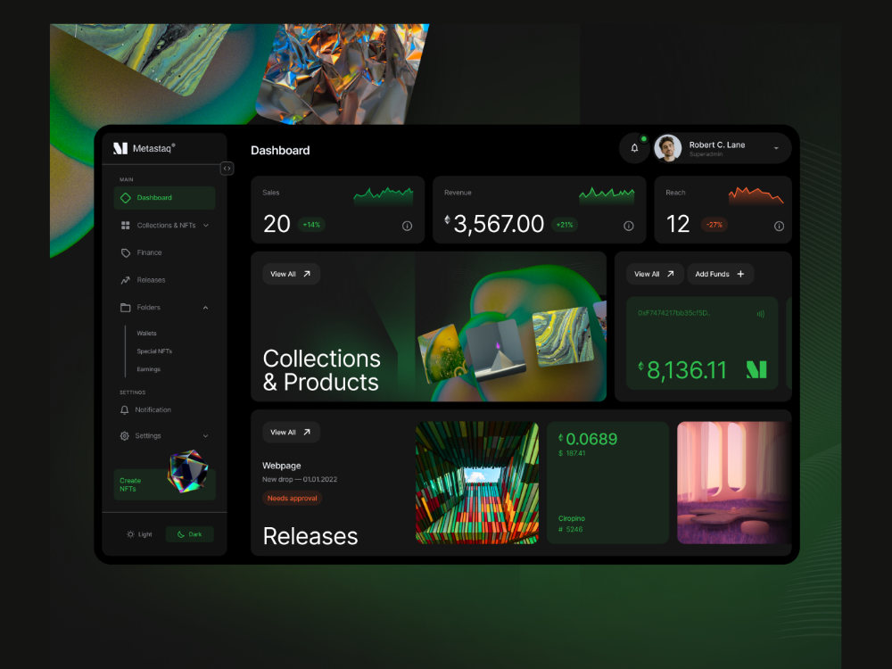This screenshot has width=892, height=669.
Task: Collapse the Folders submenu chevron
Action: 206,308
